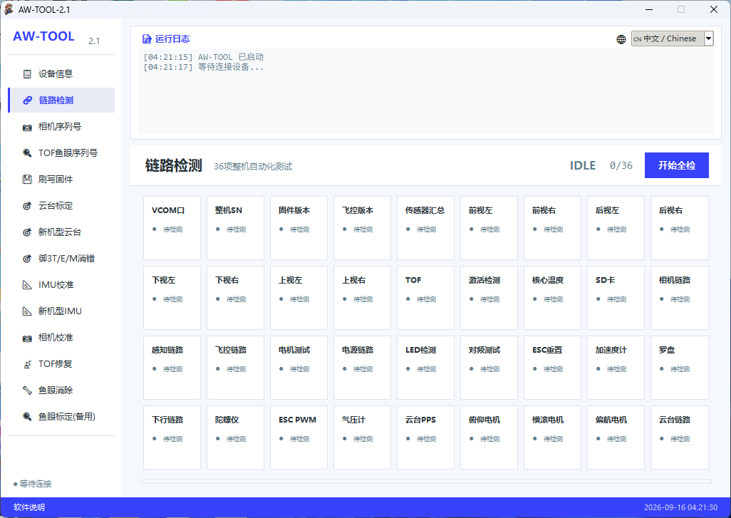Click the SD卡 test card
This screenshot has width=731, height=518.
pos(616,298)
